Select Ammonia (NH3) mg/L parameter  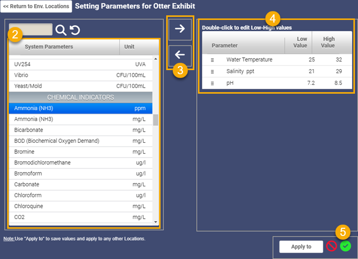pyautogui.click(x=81, y=119)
